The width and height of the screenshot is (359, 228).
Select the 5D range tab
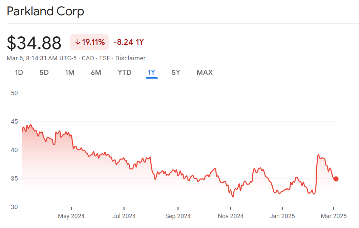[44, 72]
